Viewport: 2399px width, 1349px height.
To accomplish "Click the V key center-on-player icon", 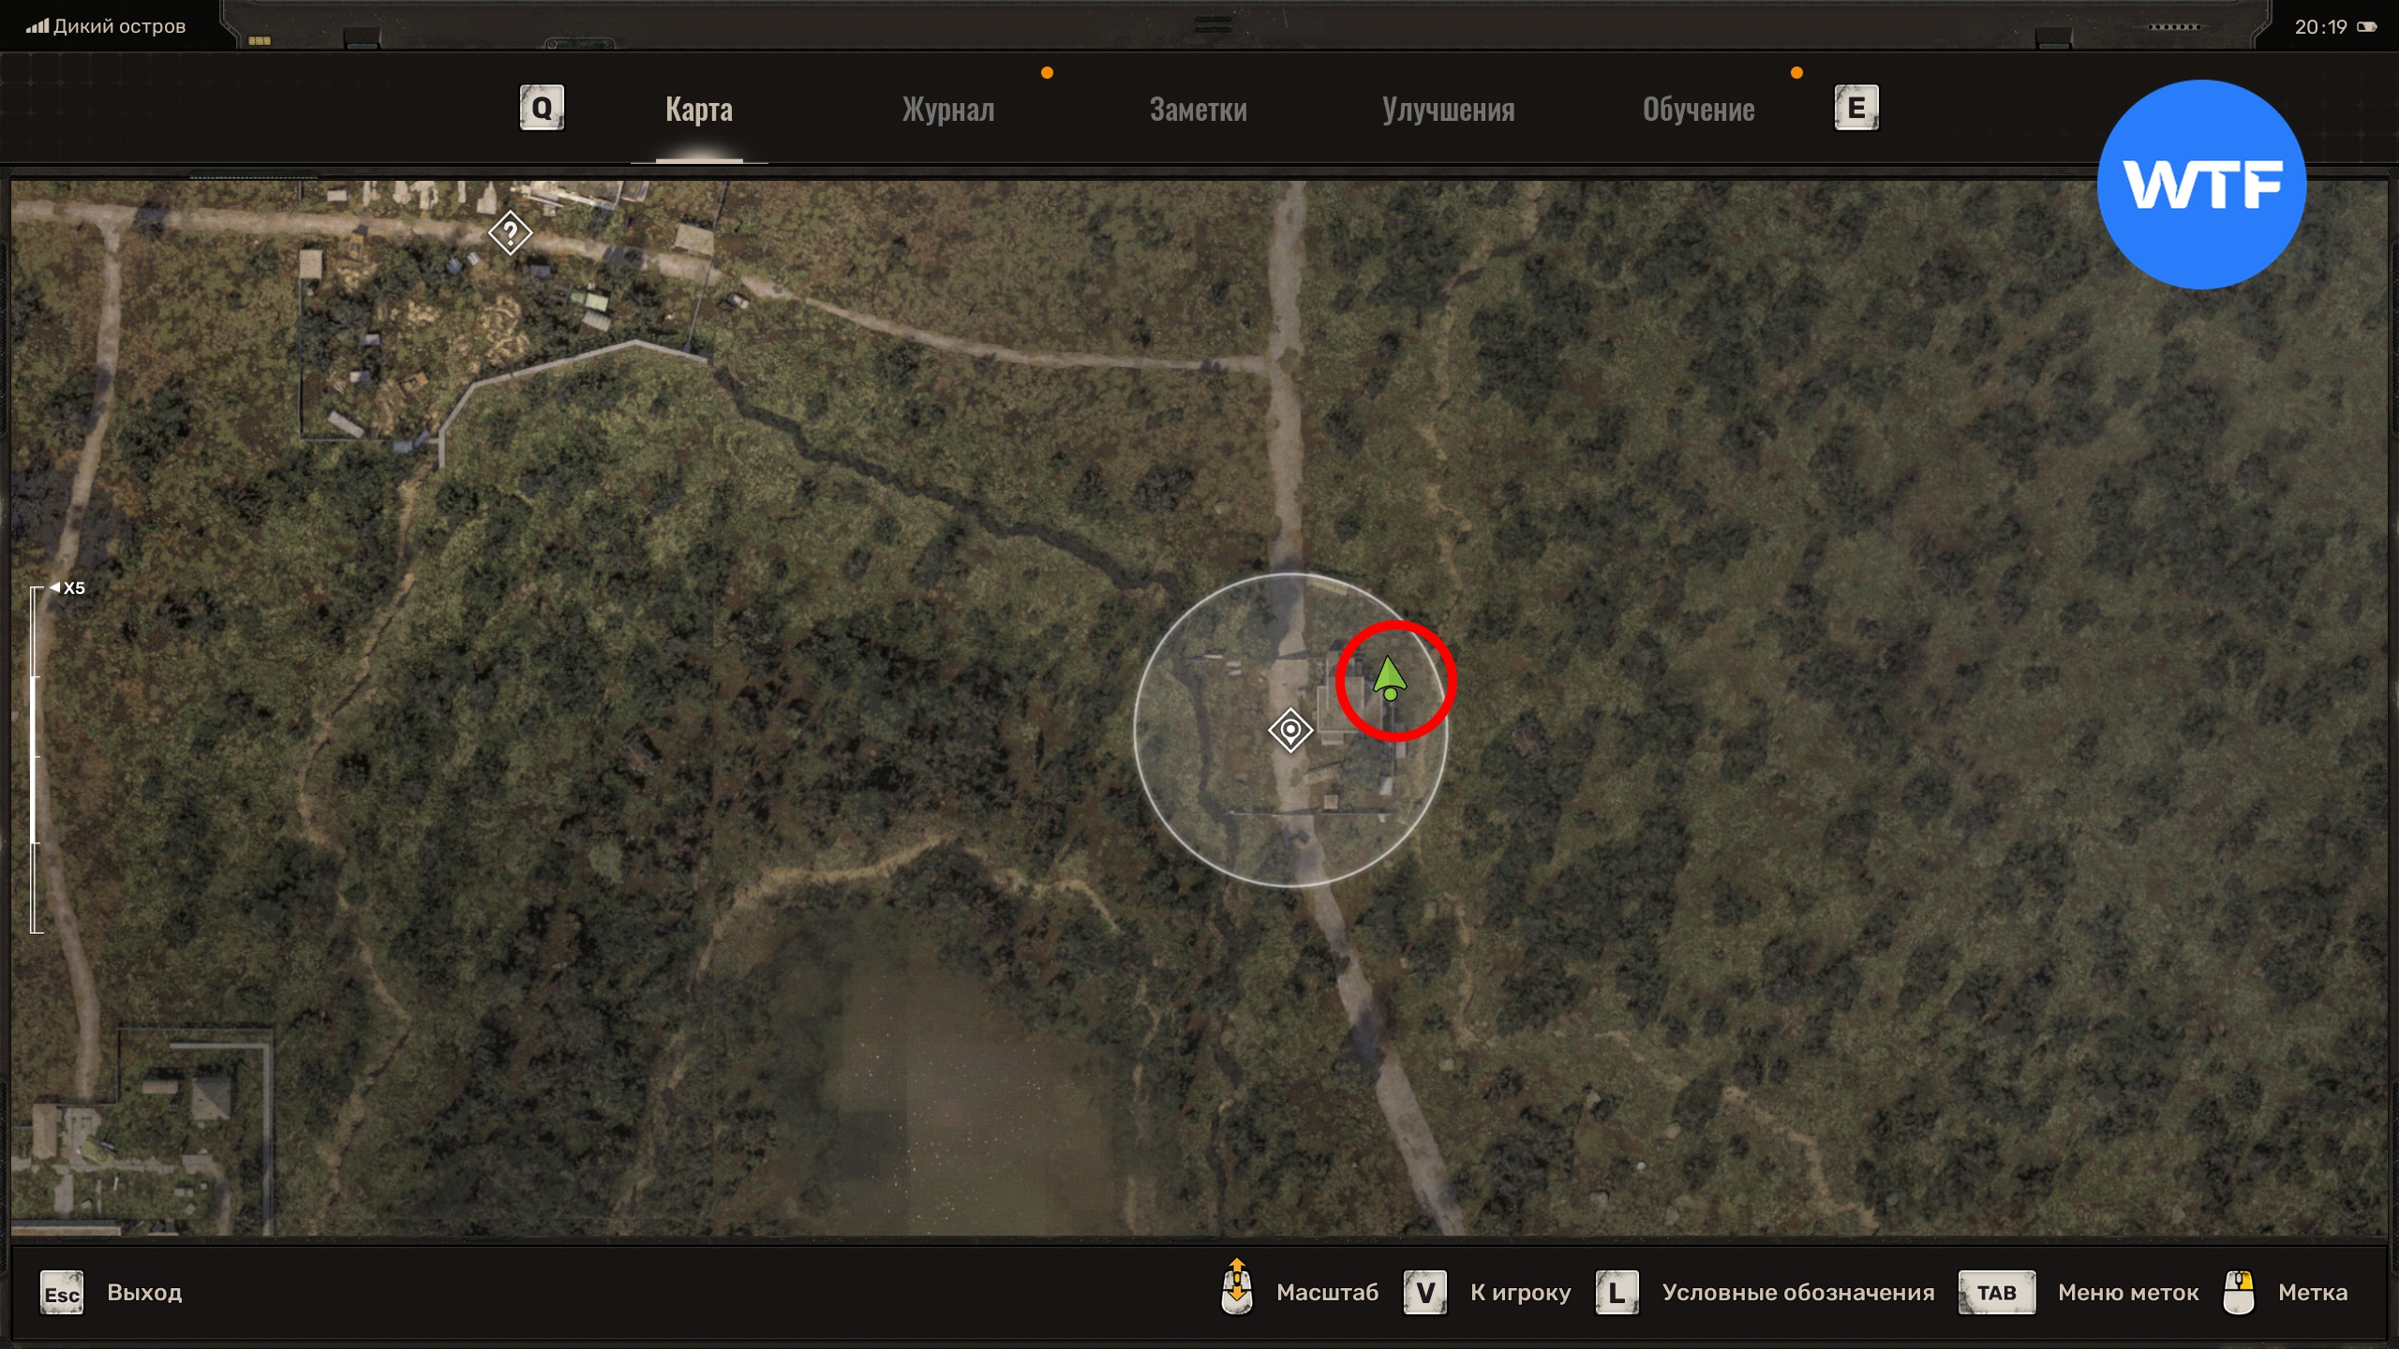I will [x=1424, y=1293].
